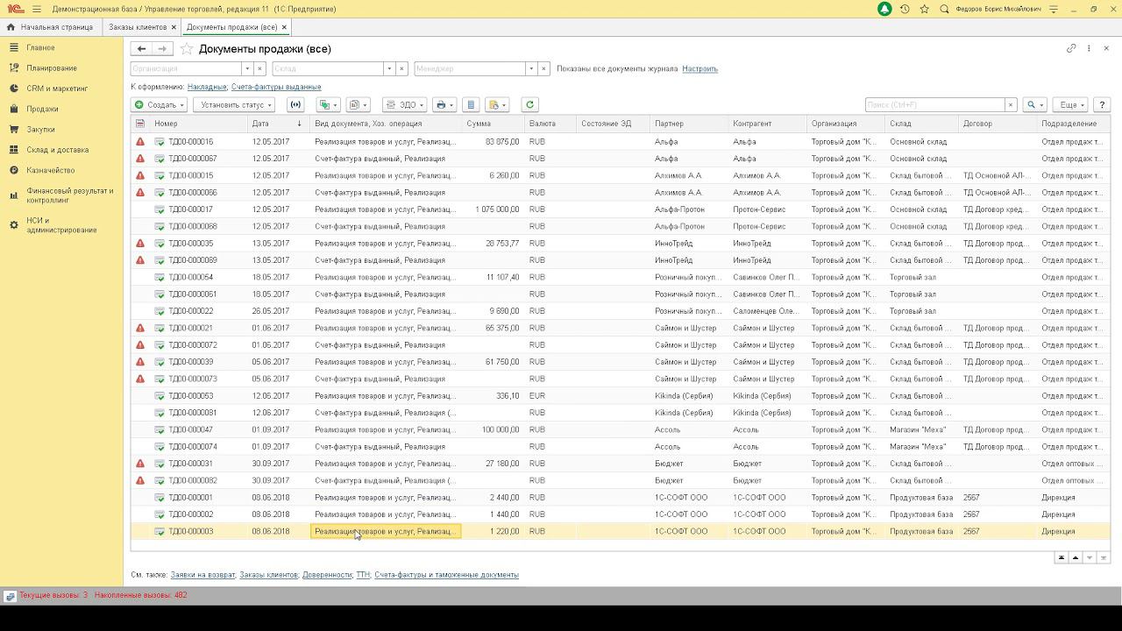Open the Накладные link

tap(207, 87)
